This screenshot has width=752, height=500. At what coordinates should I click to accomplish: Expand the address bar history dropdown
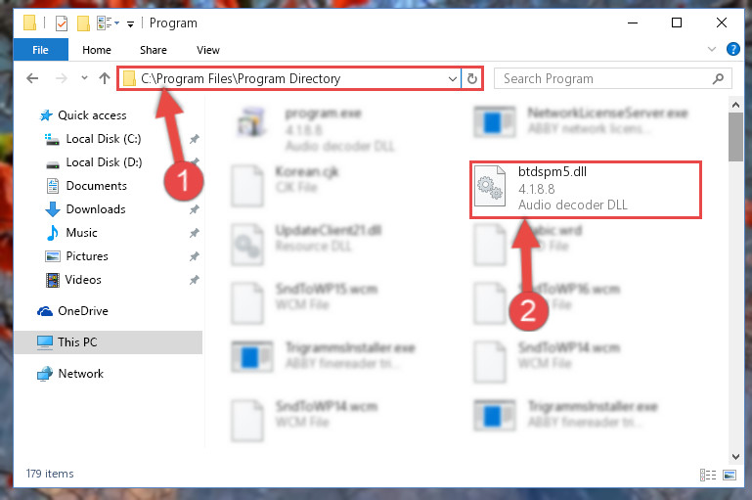(x=452, y=78)
